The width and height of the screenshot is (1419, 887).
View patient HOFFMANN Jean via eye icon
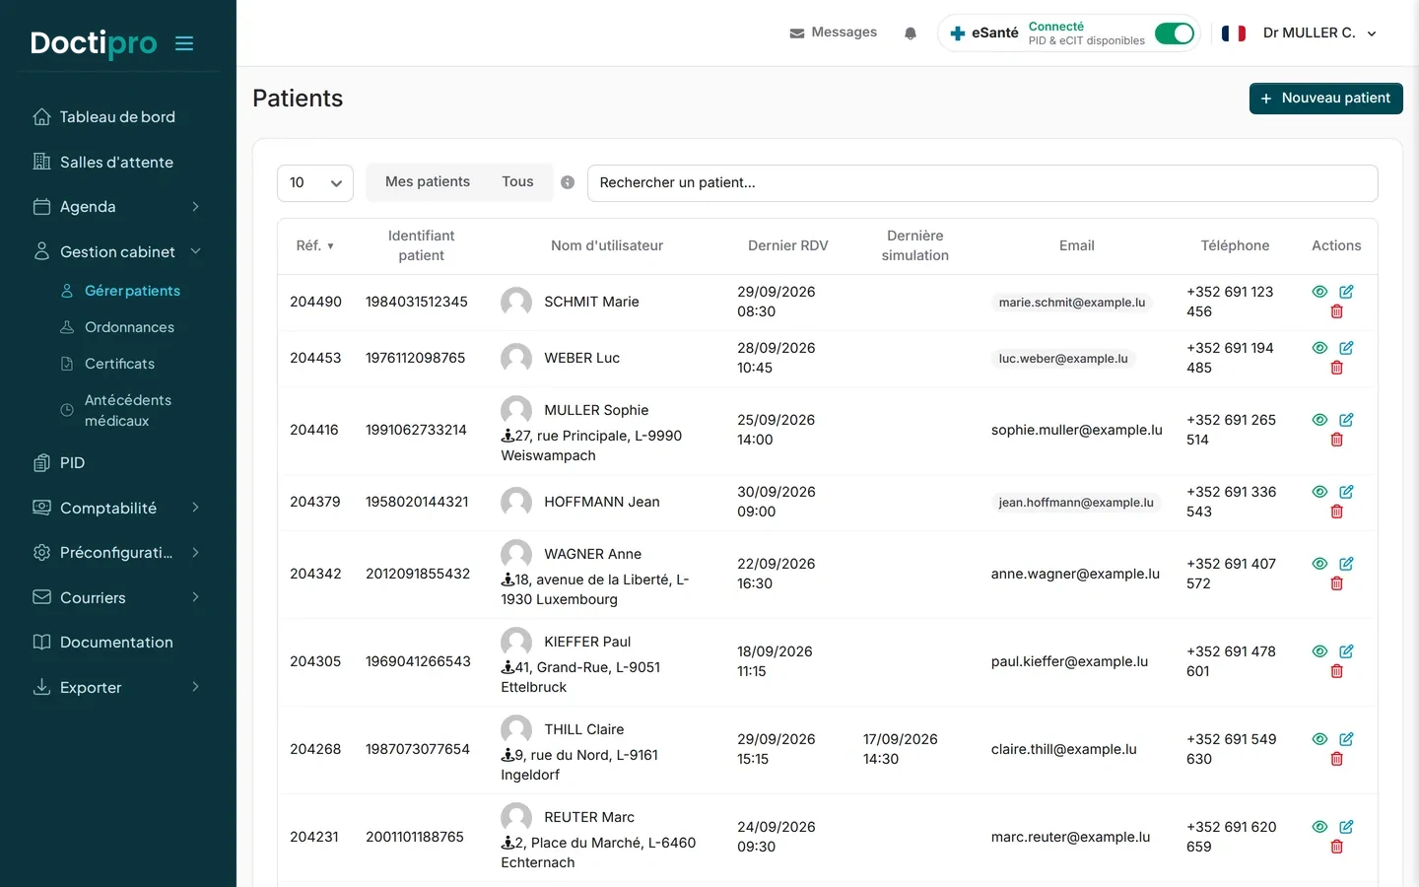coord(1319,492)
